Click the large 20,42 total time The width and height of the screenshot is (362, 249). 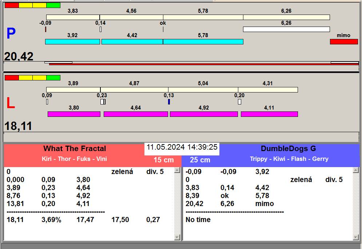[19, 56]
